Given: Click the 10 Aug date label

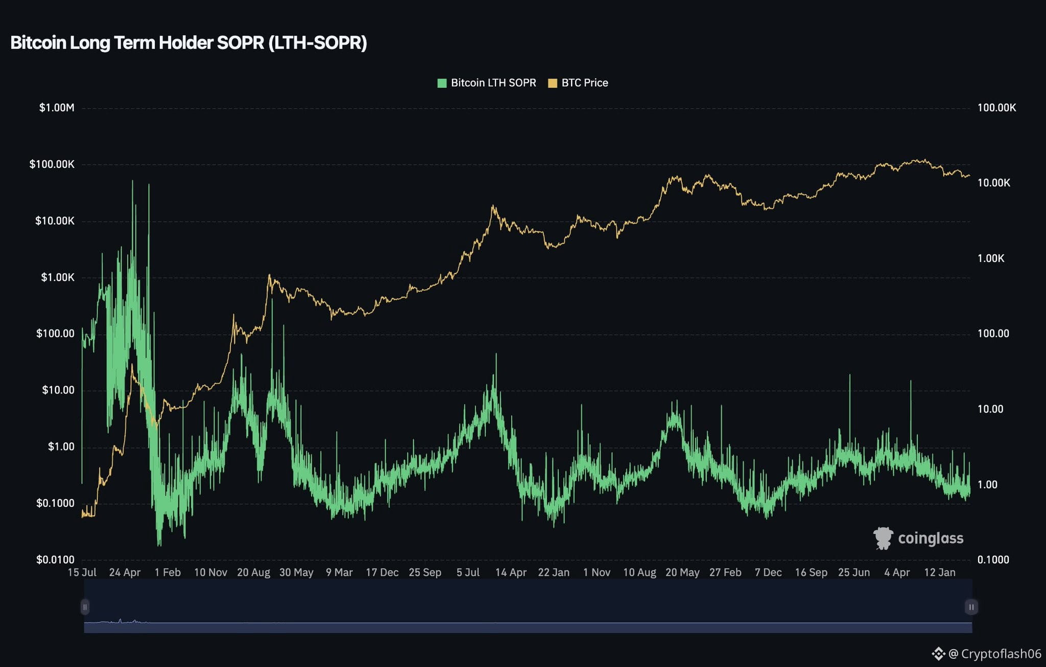Looking at the screenshot, I should (639, 573).
